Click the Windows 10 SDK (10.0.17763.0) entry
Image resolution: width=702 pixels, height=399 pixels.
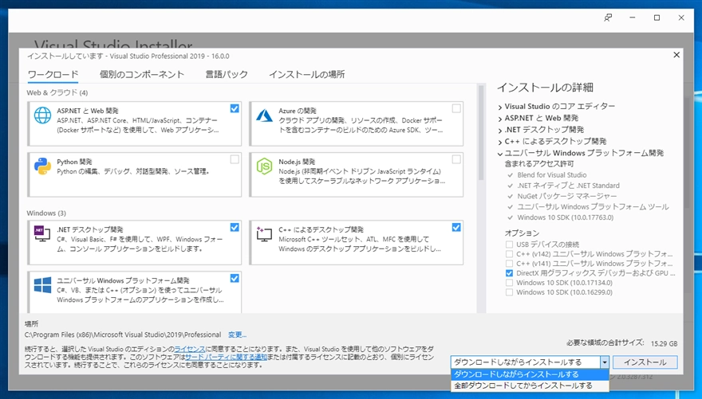point(566,217)
